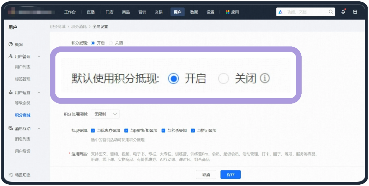Open the 营销 menu in the navigation bar
Image resolution: width=369 pixels, height=186 pixels.
(x=142, y=12)
